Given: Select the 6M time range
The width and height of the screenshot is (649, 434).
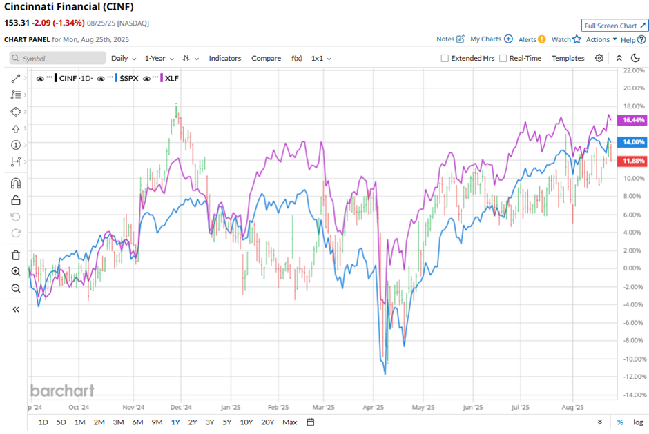Looking at the screenshot, I should 137,422.
